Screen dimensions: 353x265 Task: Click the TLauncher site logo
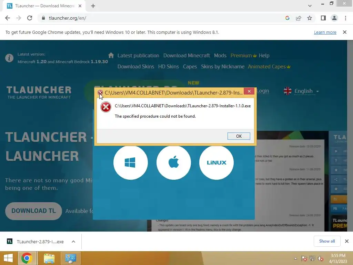click(39, 92)
